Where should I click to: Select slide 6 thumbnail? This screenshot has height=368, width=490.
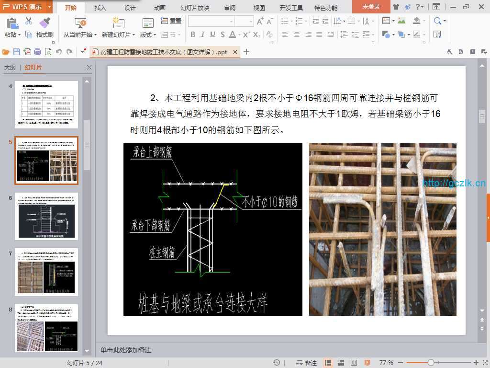pyautogui.click(x=46, y=216)
